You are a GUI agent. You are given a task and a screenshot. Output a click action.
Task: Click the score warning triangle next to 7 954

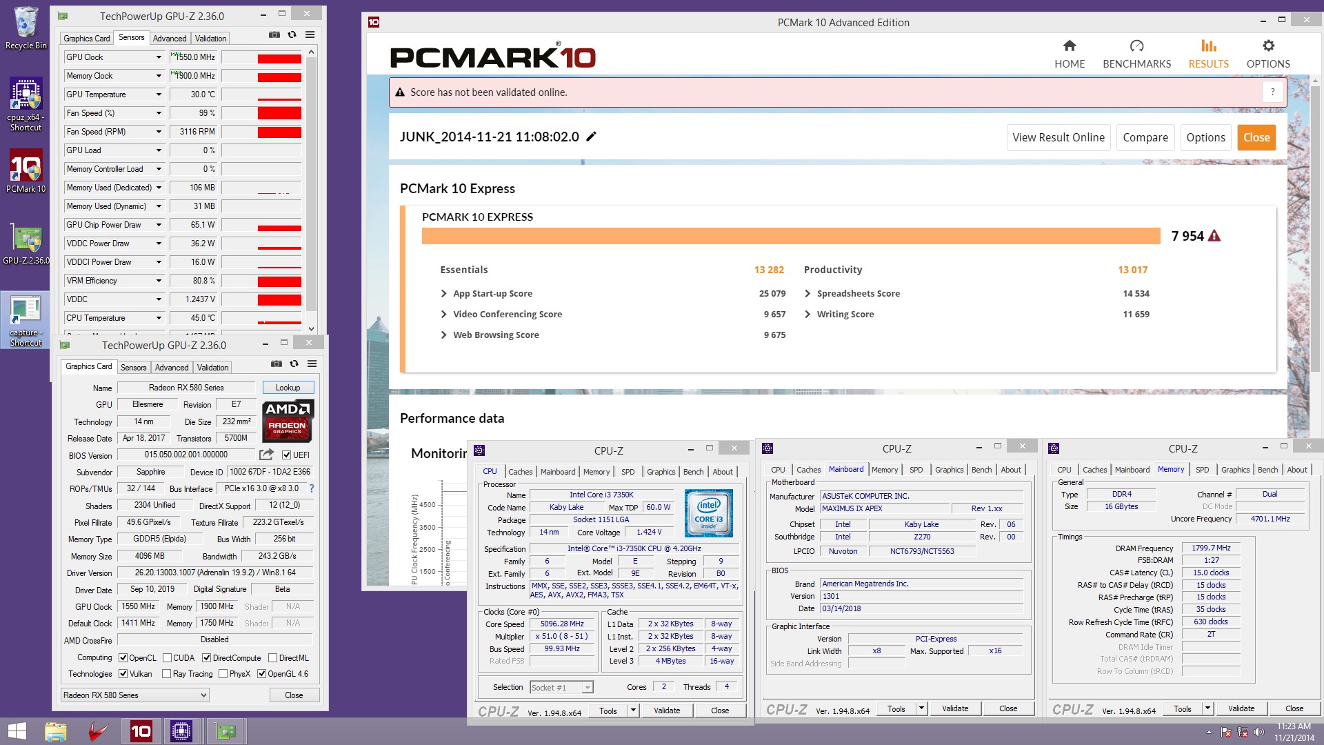[1214, 236]
